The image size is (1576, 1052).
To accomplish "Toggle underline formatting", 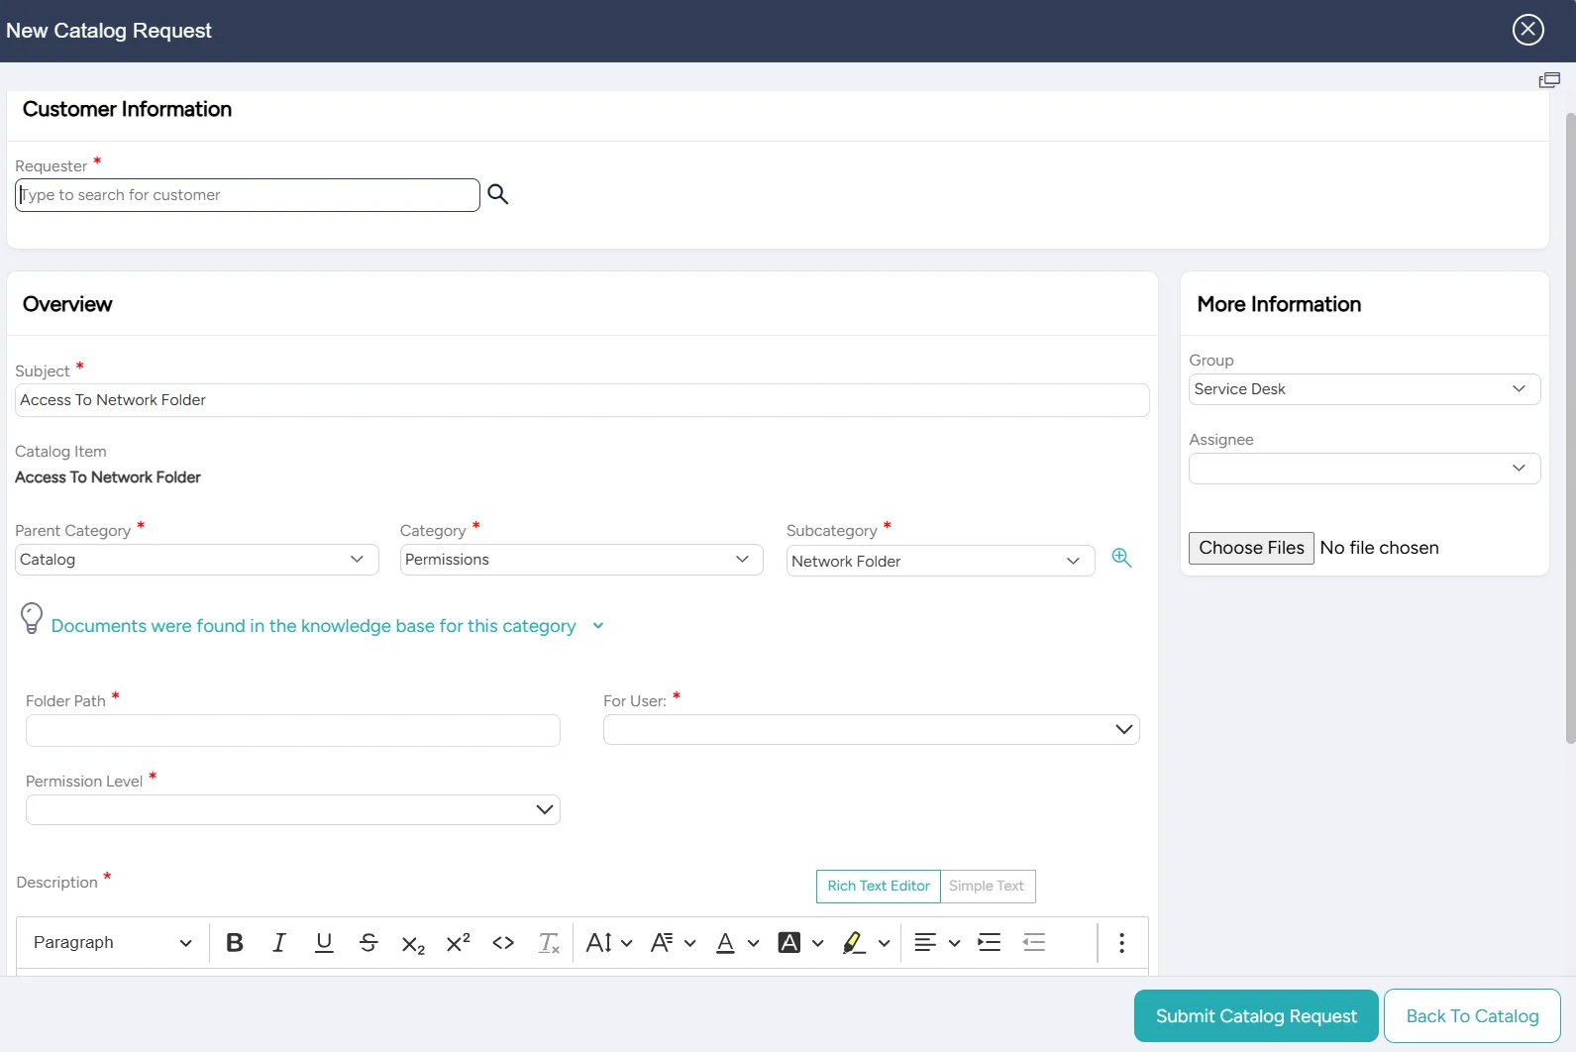I will click(x=324, y=943).
